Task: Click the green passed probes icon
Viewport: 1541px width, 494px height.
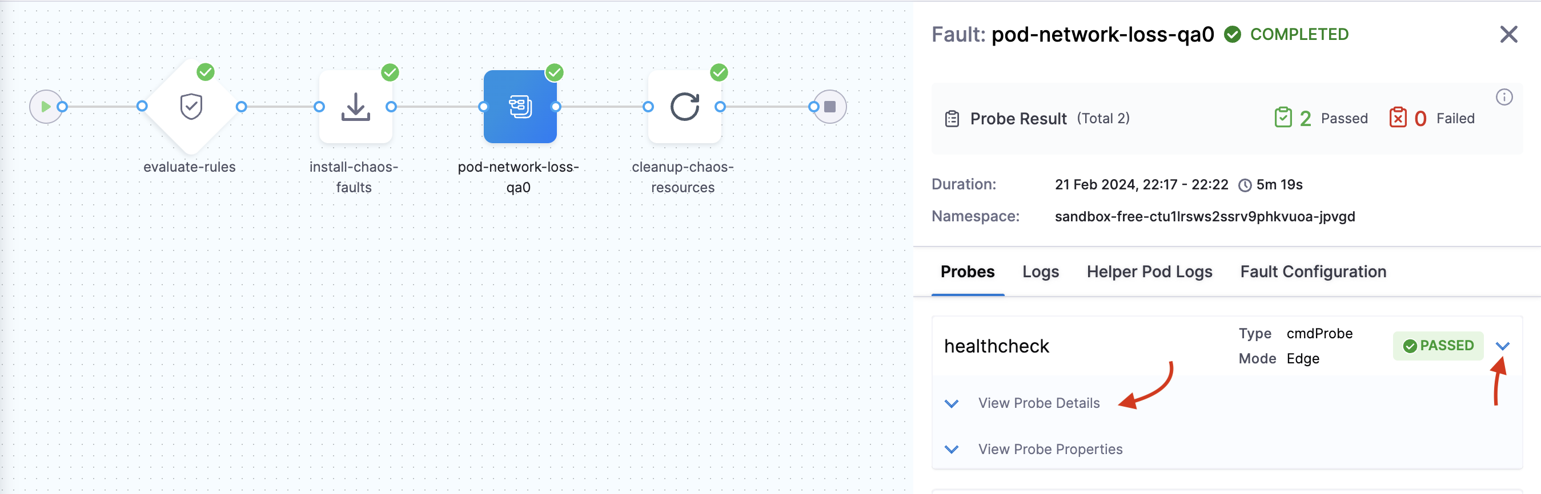Action: click(x=1283, y=118)
